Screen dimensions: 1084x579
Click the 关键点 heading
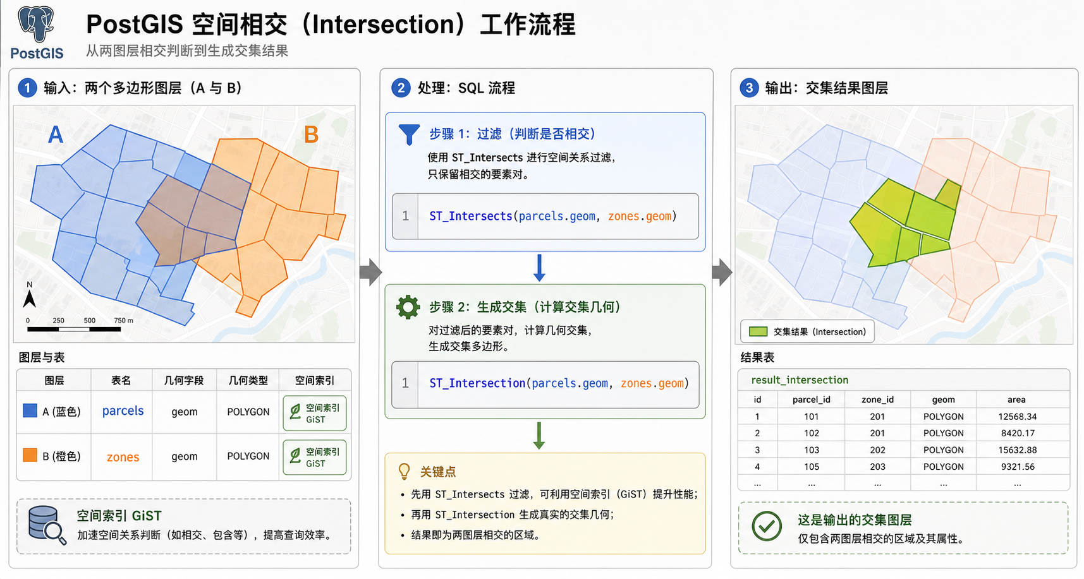[437, 472]
